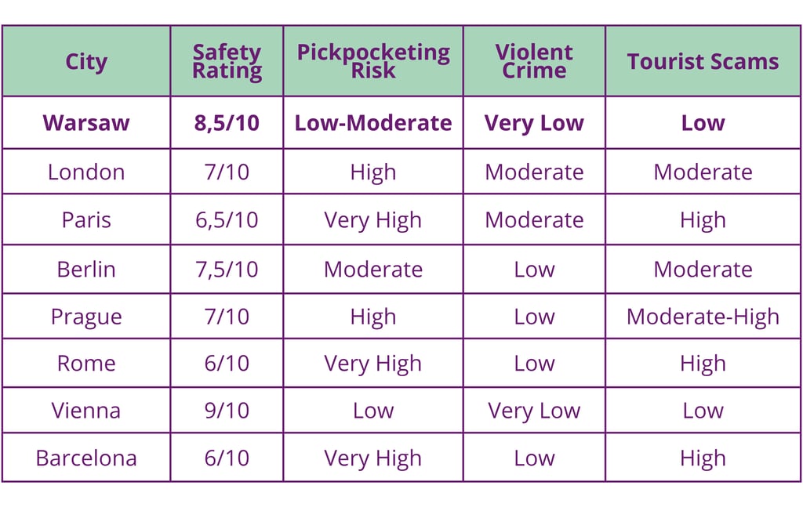This screenshot has width=803, height=507.
Task: Click Rome's 6/10 safety rating
Action: [x=227, y=364]
